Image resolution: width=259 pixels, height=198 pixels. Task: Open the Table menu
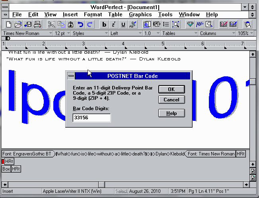[x=115, y=15]
